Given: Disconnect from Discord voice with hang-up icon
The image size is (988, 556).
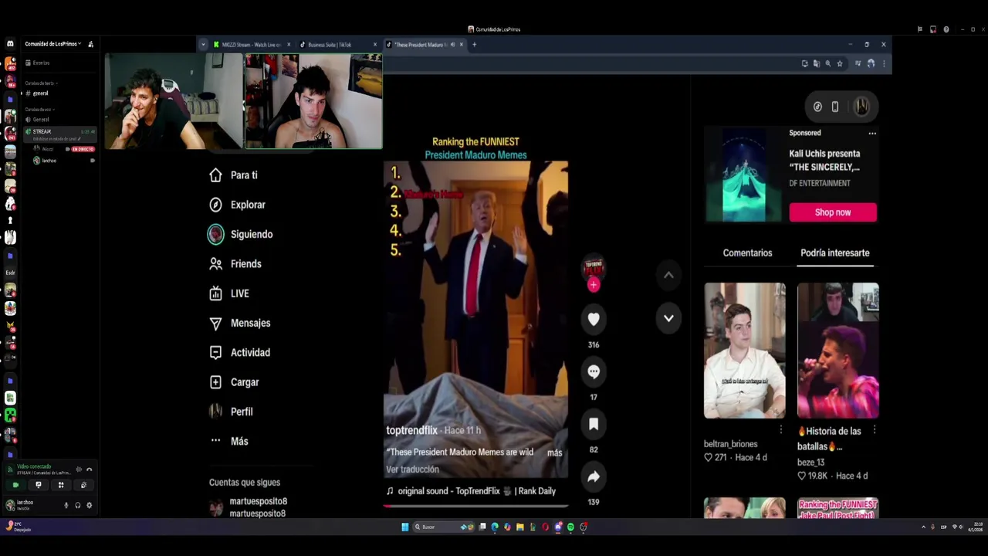Looking at the screenshot, I should [89, 470].
